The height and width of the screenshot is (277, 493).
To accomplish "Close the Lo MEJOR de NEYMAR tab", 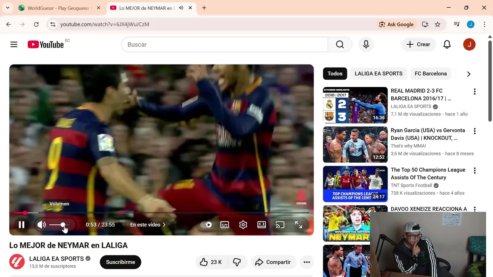I will tap(190, 8).
